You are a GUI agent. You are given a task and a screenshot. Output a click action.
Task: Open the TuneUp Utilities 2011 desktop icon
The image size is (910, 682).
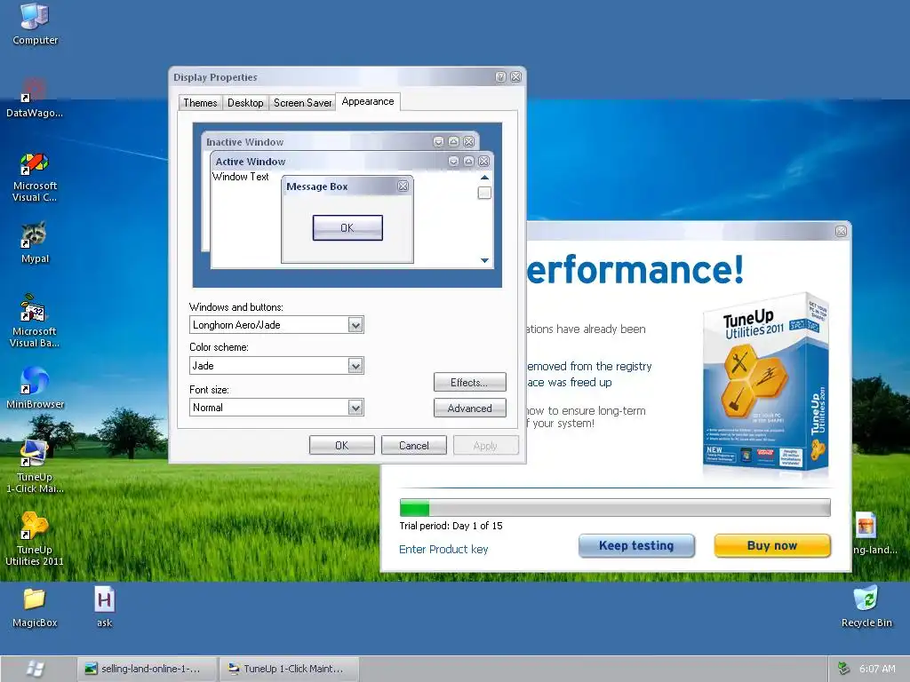coord(35,539)
